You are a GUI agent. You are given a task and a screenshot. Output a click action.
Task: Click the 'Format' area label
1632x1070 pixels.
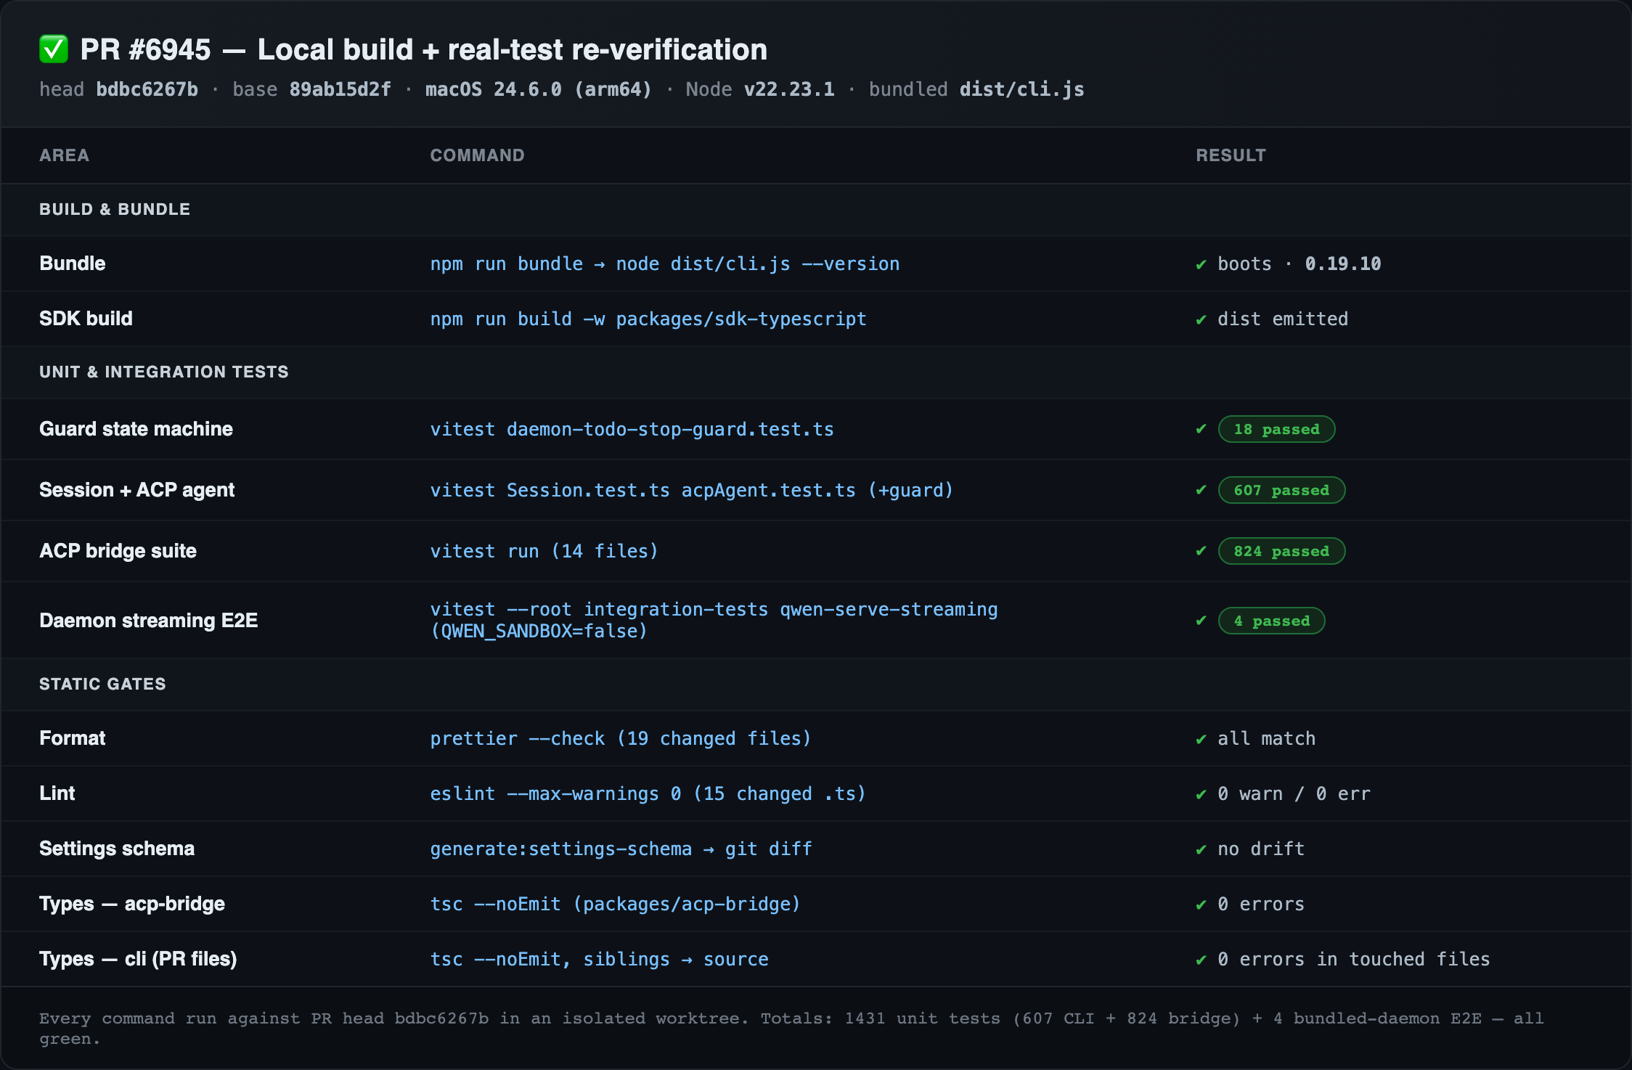[x=72, y=738]
